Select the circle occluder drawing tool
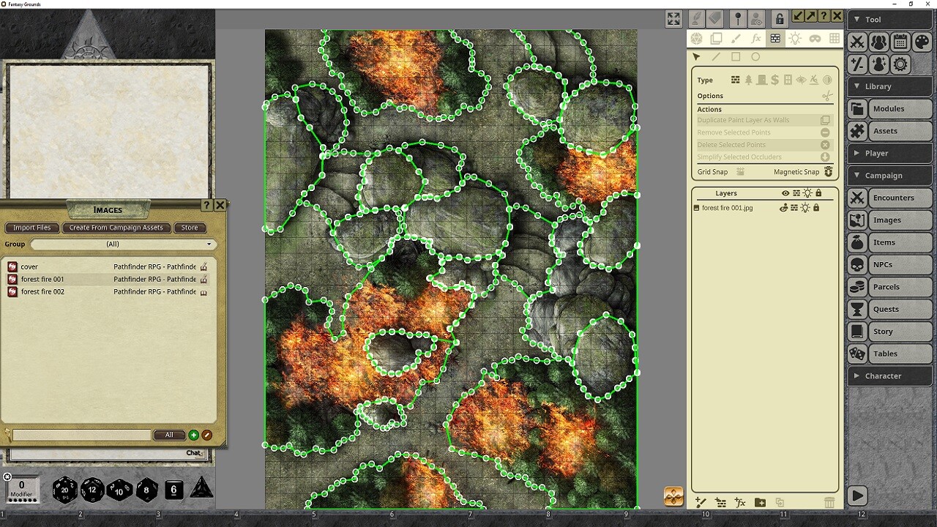The width and height of the screenshot is (937, 527). coord(755,56)
